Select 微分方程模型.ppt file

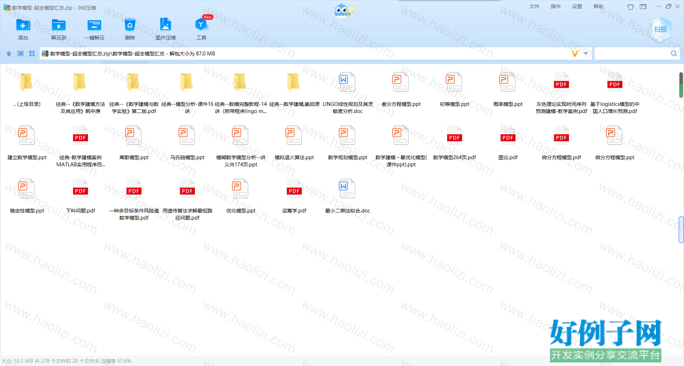pyautogui.click(x=615, y=143)
